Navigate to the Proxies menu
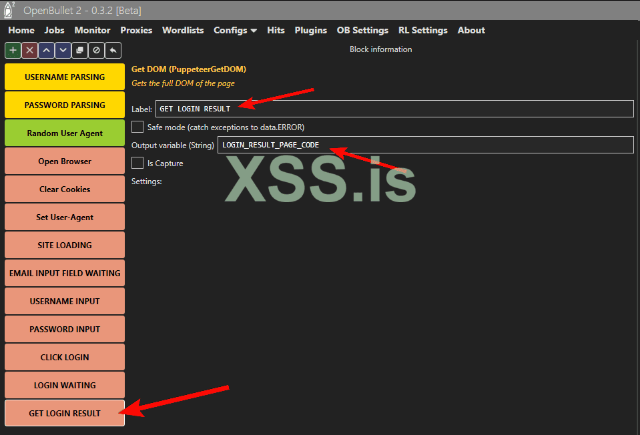Viewport: 640px width, 435px height. [136, 30]
